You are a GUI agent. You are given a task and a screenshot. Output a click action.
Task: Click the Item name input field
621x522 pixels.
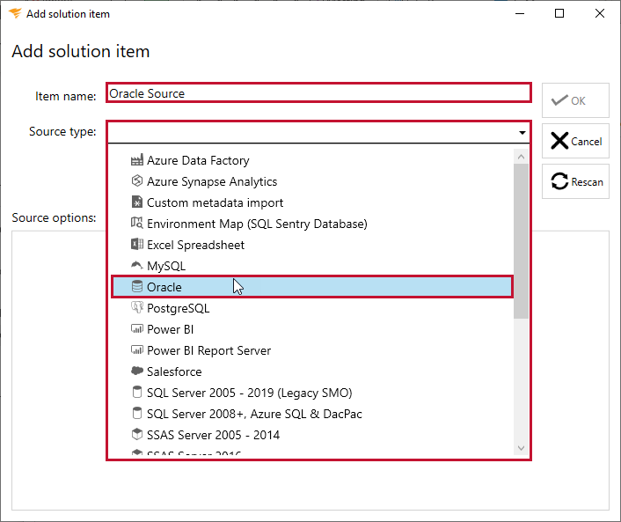point(318,92)
